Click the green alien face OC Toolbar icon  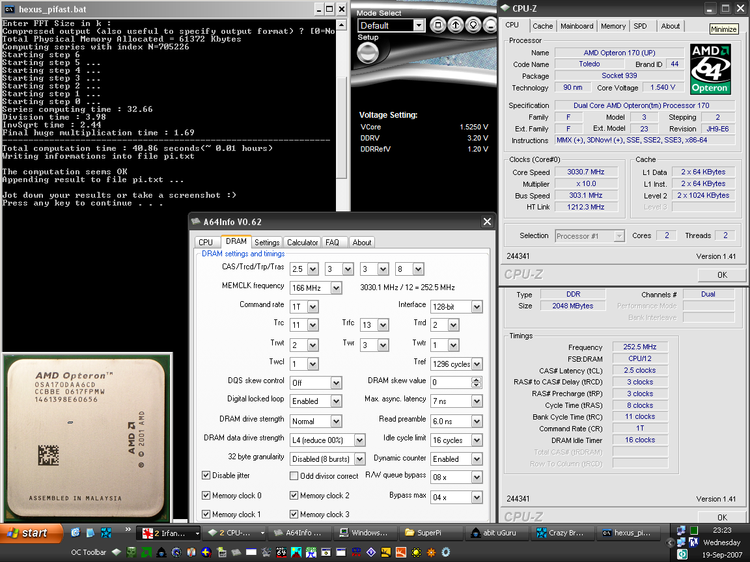(131, 552)
